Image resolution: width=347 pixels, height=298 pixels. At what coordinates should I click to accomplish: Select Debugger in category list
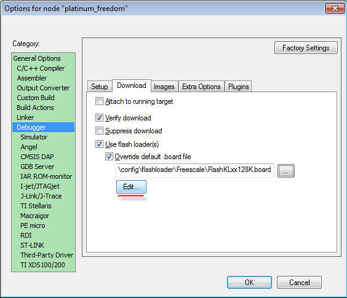point(44,127)
